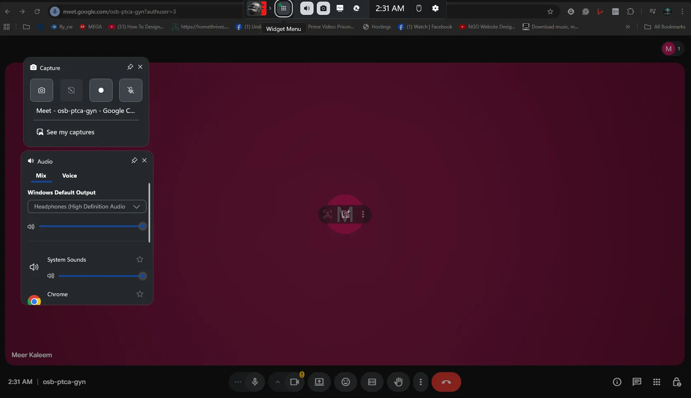Take a screenshot in Capture widget
This screenshot has height=398, width=691.
coord(42,90)
